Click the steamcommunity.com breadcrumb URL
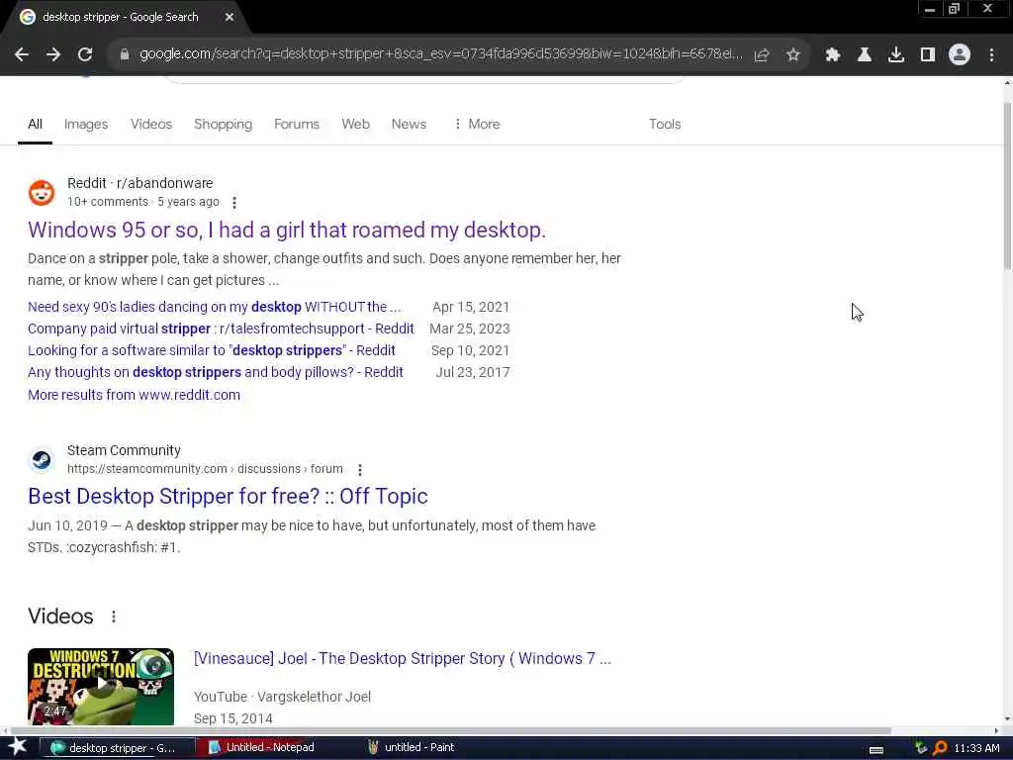The image size is (1013, 760). (x=205, y=469)
